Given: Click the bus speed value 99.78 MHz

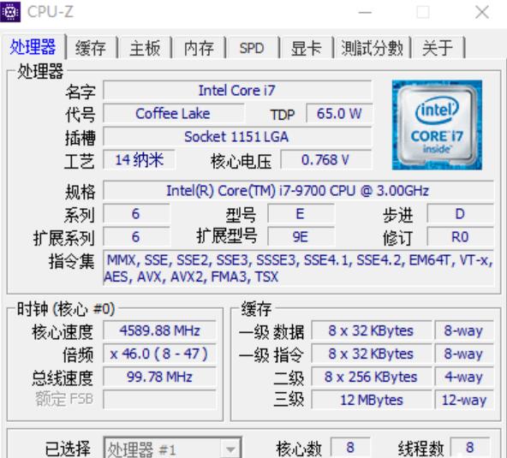Looking at the screenshot, I should click(x=160, y=377).
